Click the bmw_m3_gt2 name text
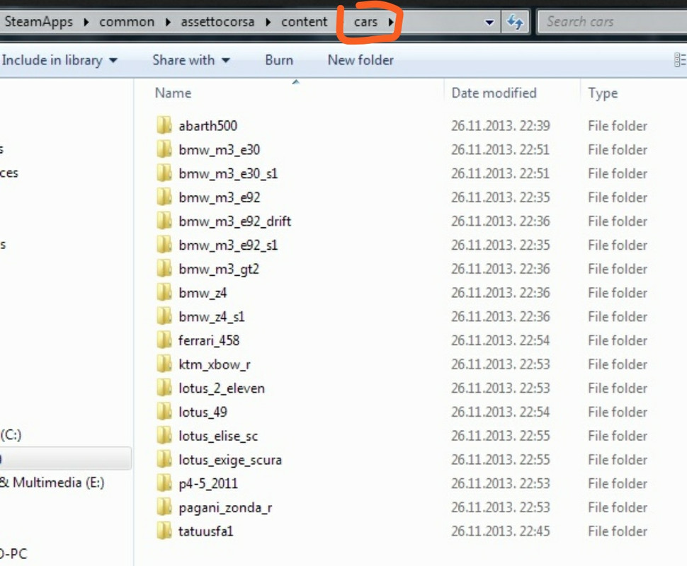687x566 pixels. coord(219,270)
